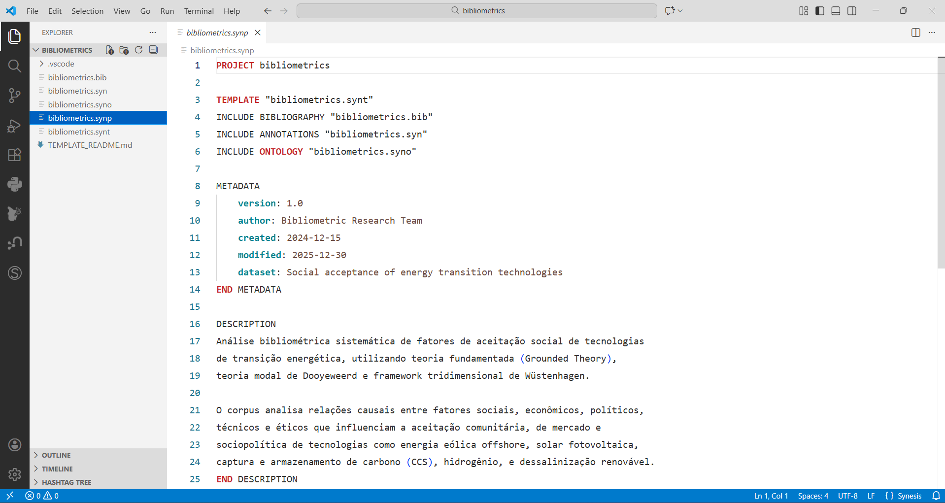The image size is (945, 503).
Task: Refresh the Explorer file tree
Action: pos(139,50)
